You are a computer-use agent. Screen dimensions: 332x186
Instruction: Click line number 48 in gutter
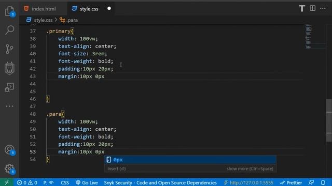pyautogui.click(x=33, y=114)
